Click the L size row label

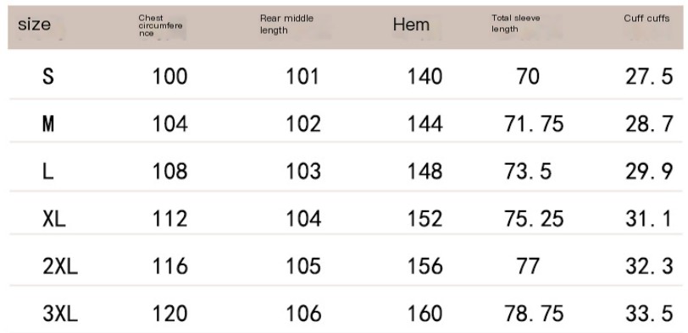pos(47,171)
